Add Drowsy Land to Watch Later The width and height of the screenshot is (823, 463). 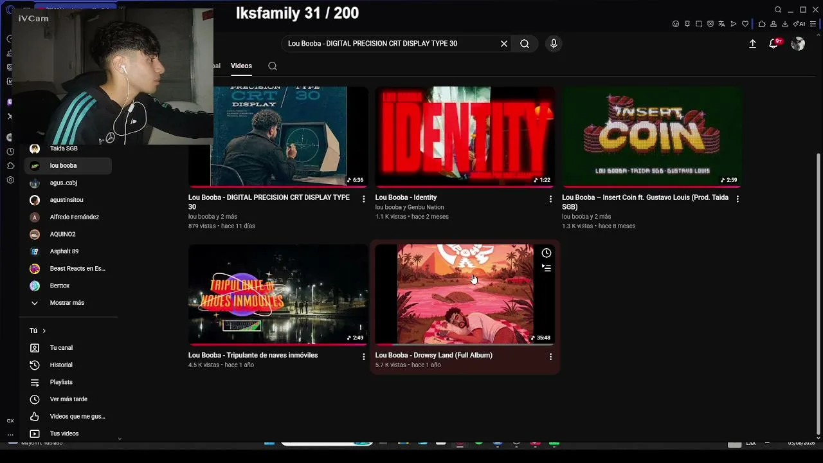[x=547, y=253]
